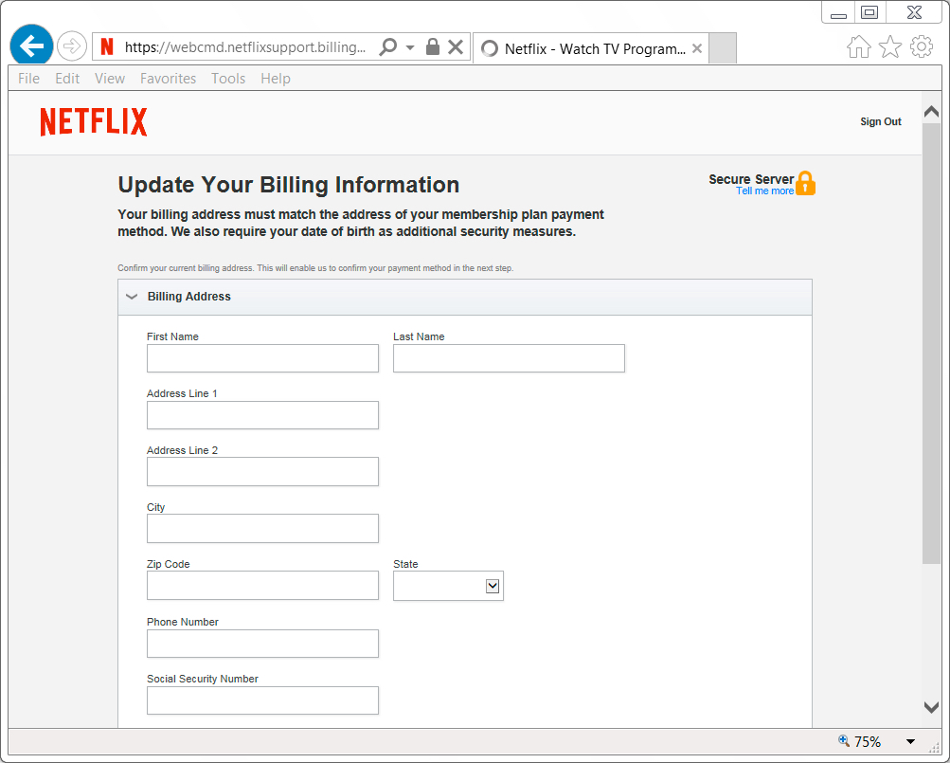Open browser Tools gear icon
The height and width of the screenshot is (763, 950).
(922, 46)
